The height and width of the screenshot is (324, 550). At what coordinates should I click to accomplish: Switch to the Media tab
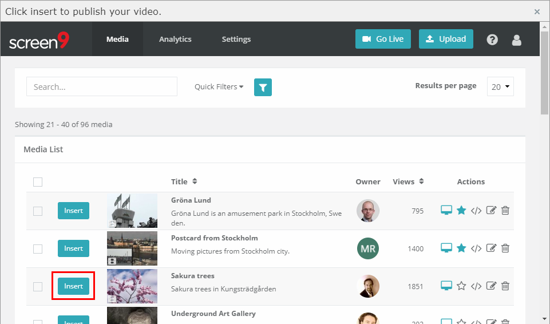(117, 39)
